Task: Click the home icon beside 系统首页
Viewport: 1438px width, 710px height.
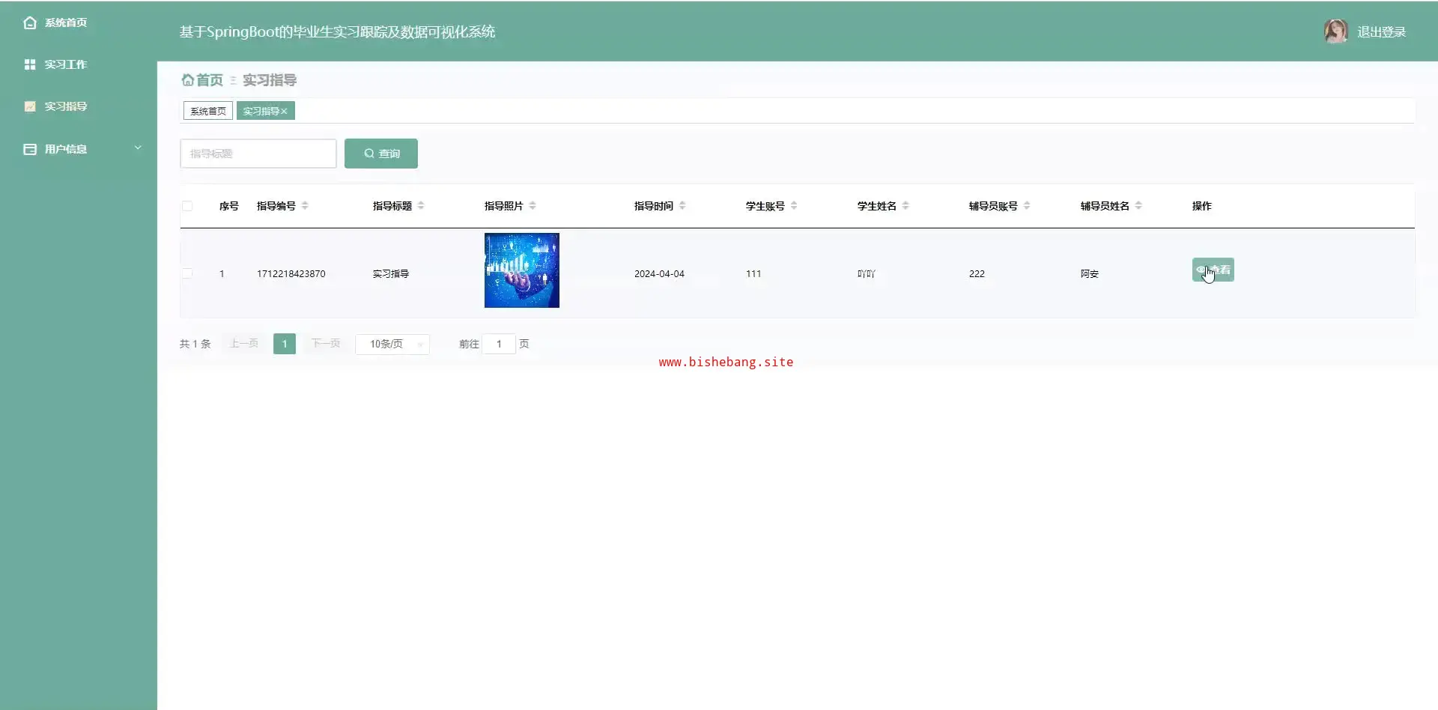Action: tap(30, 22)
